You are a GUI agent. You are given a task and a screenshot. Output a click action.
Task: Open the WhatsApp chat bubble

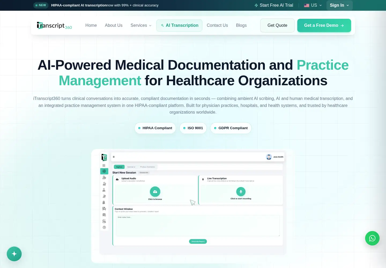point(372,238)
